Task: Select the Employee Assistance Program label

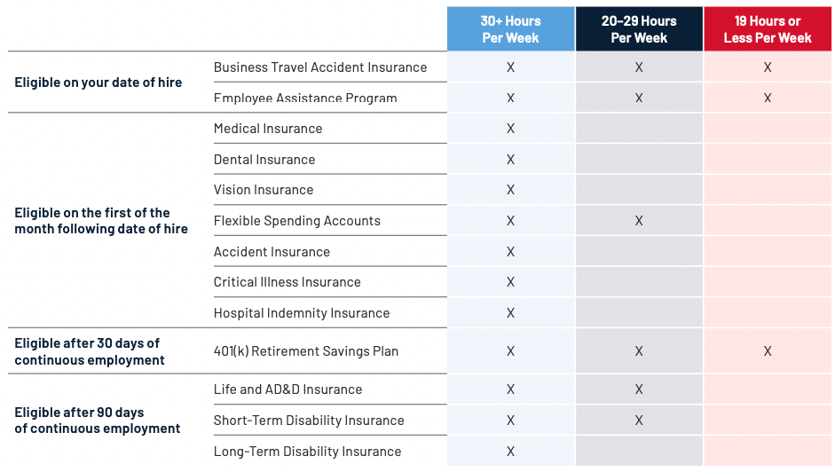Action: [305, 98]
